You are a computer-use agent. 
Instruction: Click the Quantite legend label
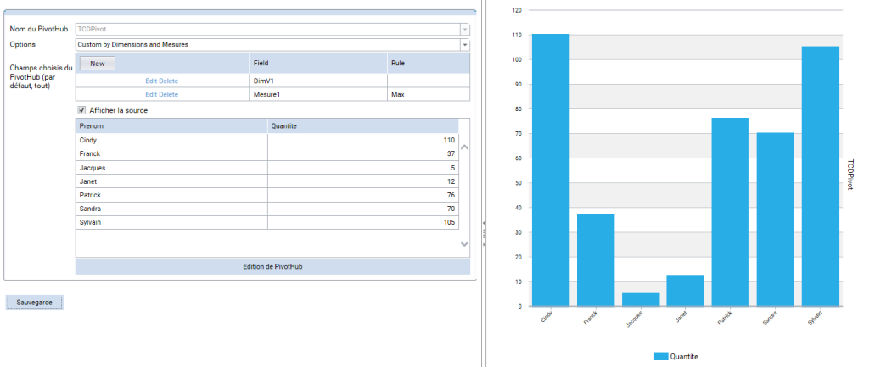(x=685, y=357)
